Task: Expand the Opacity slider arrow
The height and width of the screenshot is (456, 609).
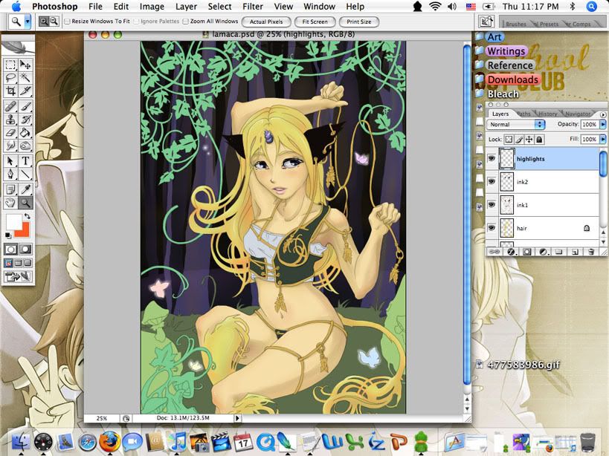Action: click(x=602, y=124)
